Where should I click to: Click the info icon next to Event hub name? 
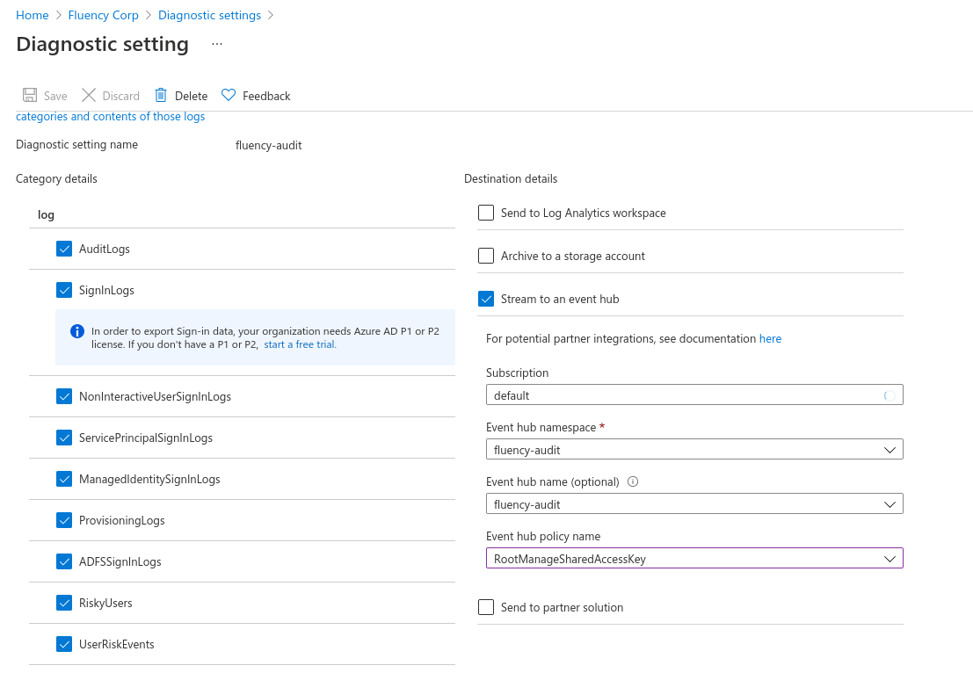633,481
